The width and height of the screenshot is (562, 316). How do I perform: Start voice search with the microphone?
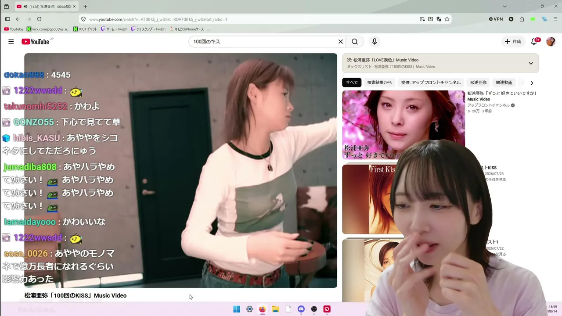click(x=375, y=42)
